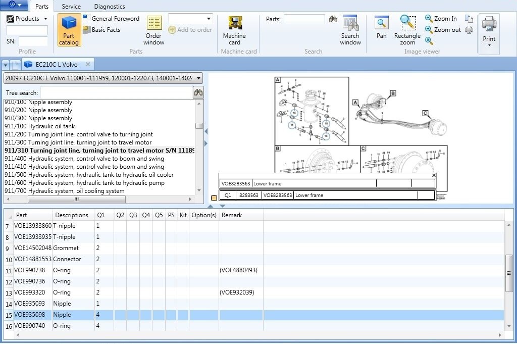Open the Search window
Viewport: 517px width, 344px height.
point(350,30)
